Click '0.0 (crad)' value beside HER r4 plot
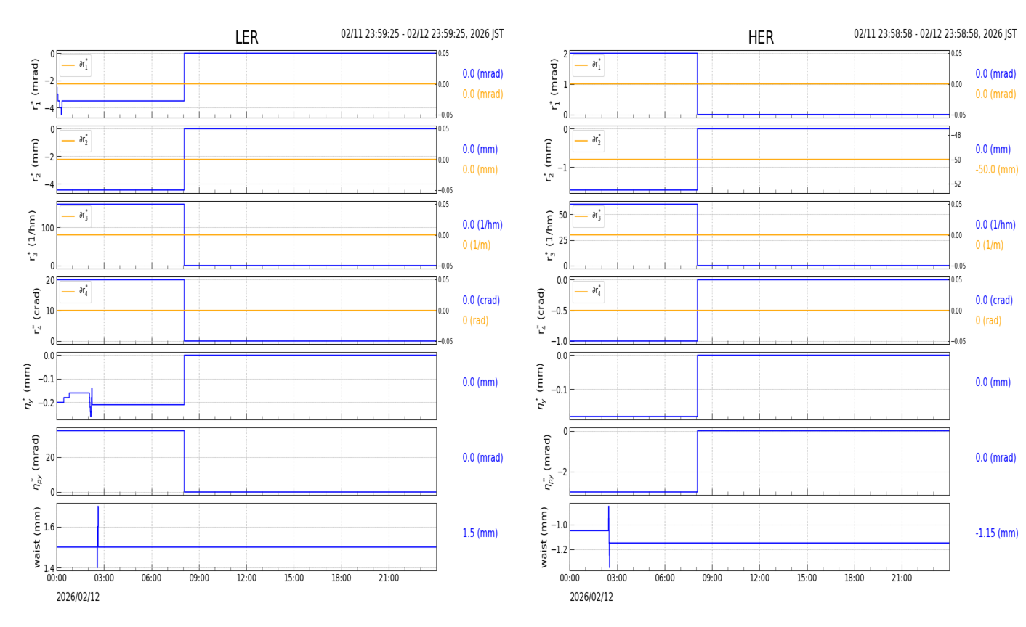The width and height of the screenshot is (1026, 627). click(x=994, y=300)
